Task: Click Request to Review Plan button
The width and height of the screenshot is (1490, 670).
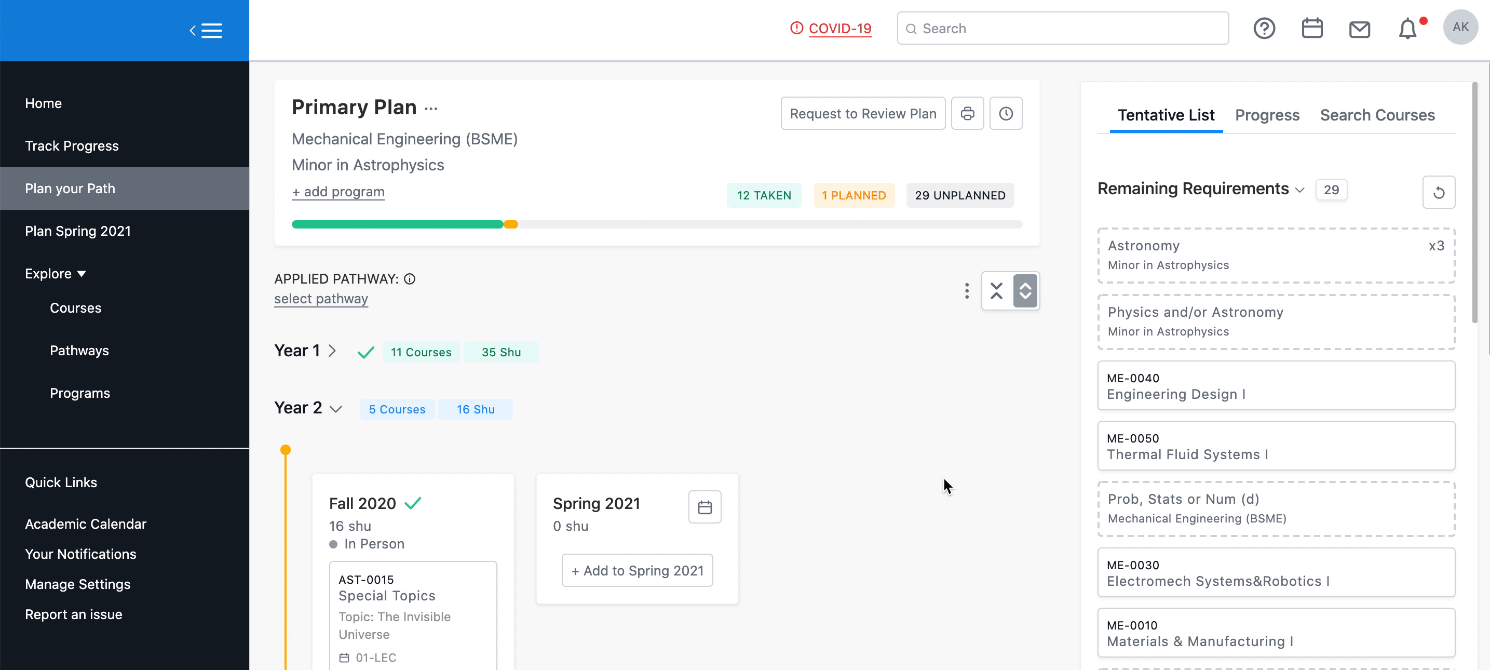Action: pos(862,113)
